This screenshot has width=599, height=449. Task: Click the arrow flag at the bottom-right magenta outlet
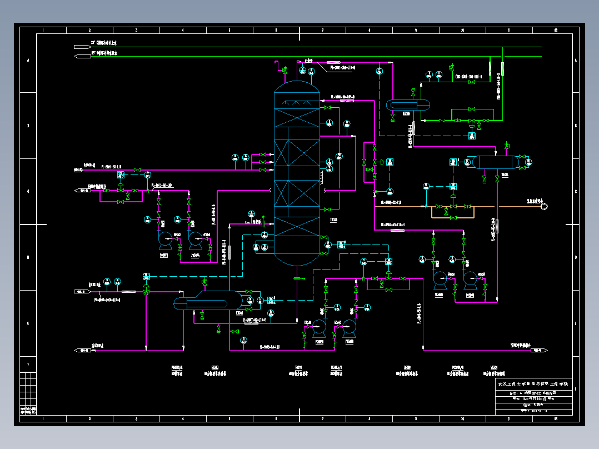(x=539, y=350)
